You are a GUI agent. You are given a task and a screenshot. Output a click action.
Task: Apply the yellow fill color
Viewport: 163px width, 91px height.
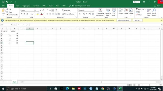tap(37, 14)
